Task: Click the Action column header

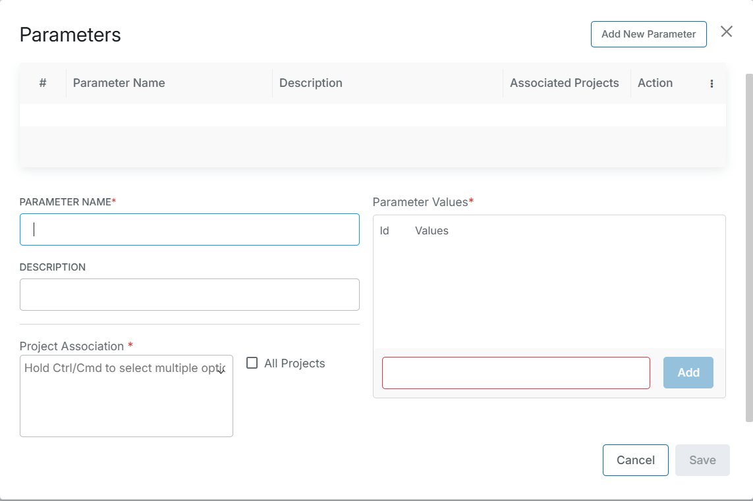Action: tap(655, 83)
